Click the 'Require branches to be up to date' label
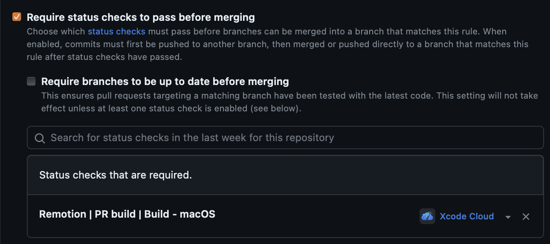The height and width of the screenshot is (244, 550). 165,81
